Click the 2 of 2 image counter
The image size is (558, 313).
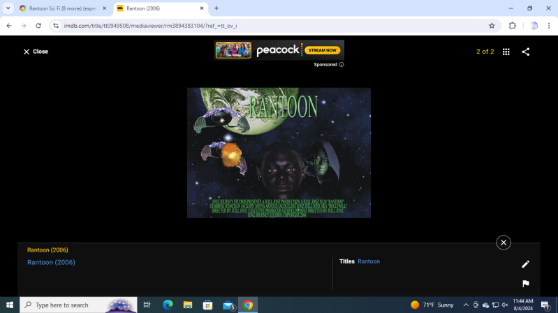(x=485, y=52)
